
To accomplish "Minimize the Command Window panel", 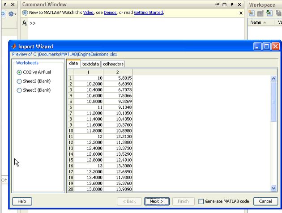I will tap(217, 4).
